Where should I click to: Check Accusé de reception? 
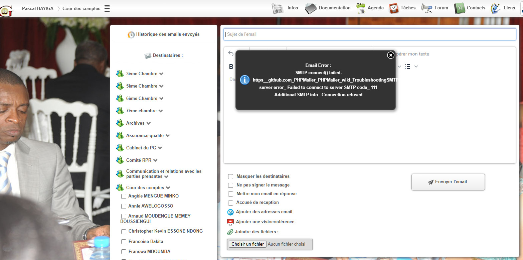(x=230, y=202)
